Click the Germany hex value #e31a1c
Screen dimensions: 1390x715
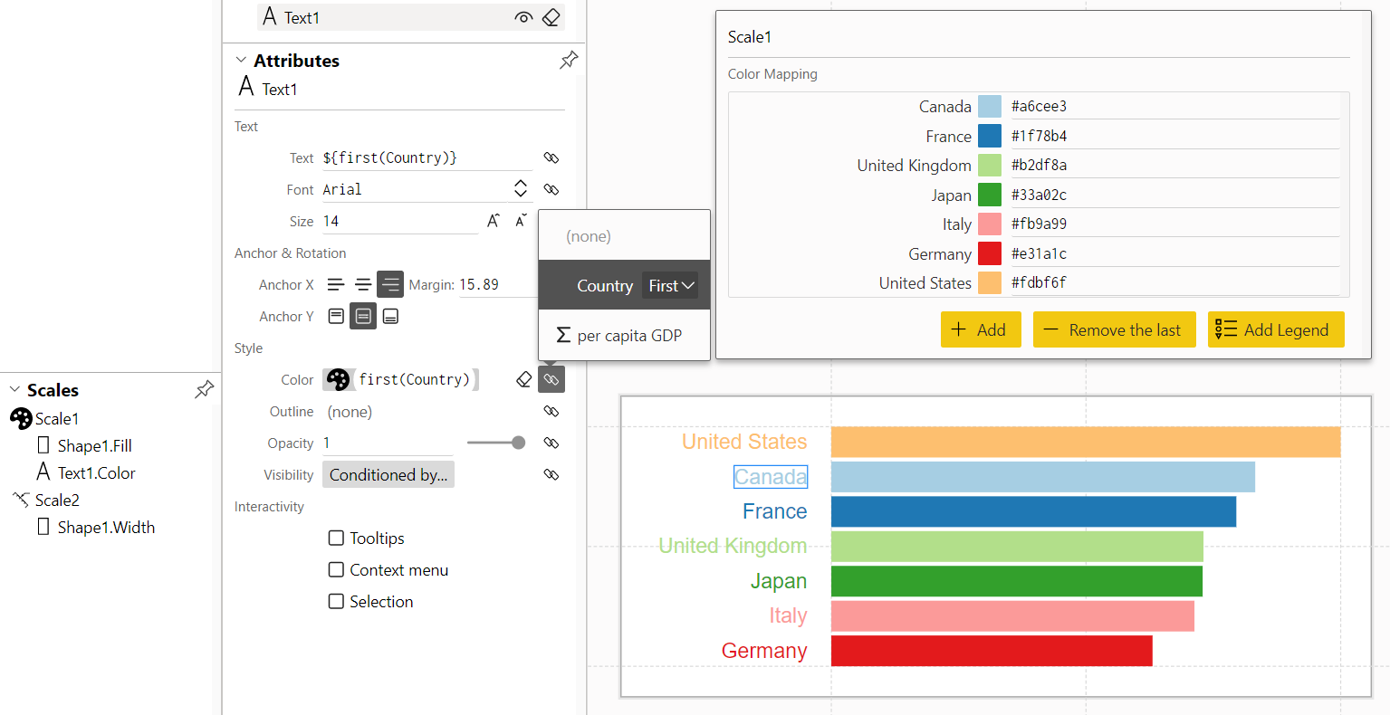[1174, 253]
